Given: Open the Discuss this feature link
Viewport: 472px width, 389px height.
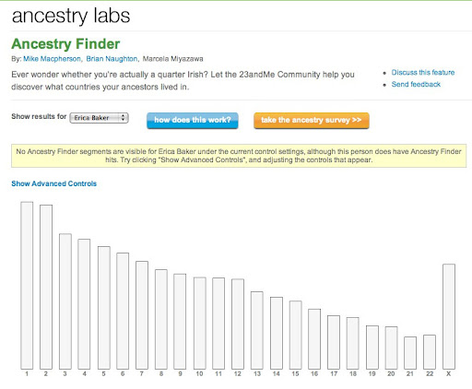Looking at the screenshot, I should coord(423,73).
